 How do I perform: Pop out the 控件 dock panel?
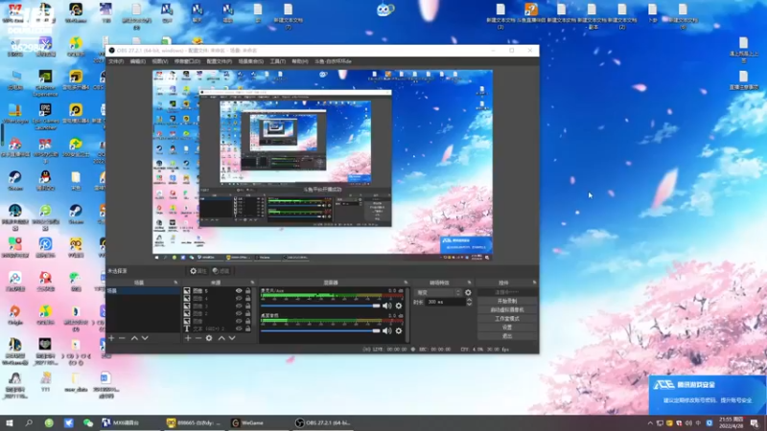point(534,283)
